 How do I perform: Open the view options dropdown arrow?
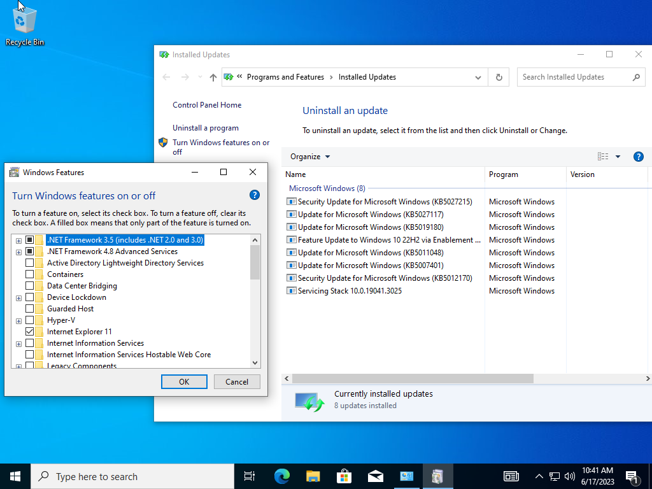pos(618,157)
